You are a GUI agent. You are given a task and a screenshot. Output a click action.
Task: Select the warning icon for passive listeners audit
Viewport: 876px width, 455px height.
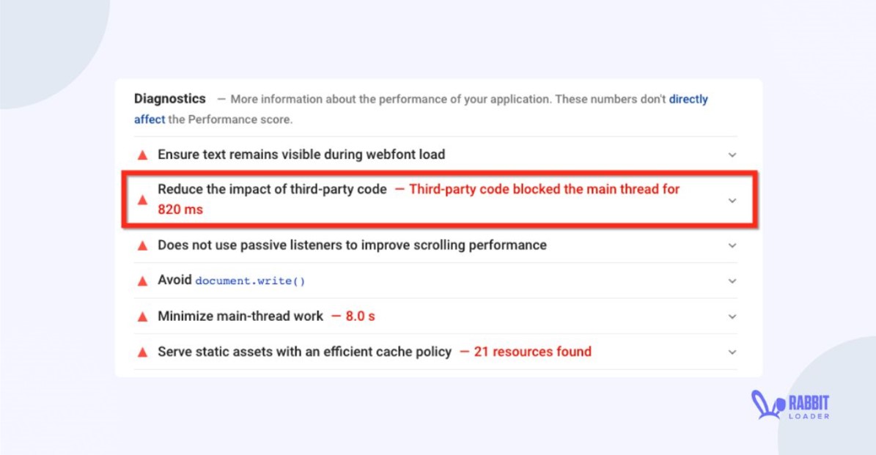tap(142, 245)
